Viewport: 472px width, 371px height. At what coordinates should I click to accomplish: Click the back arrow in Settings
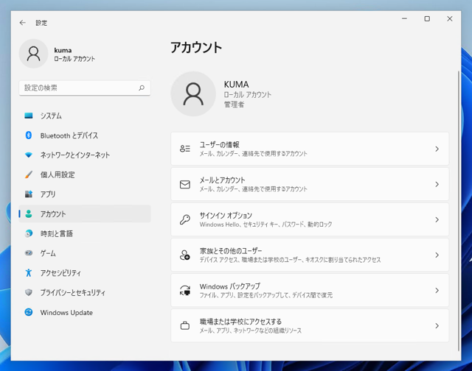23,23
